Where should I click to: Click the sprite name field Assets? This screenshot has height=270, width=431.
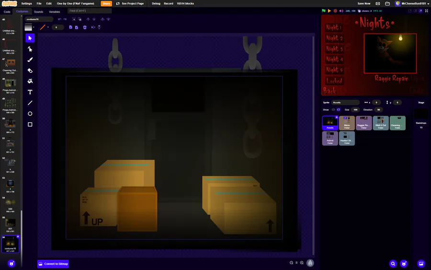345,102
